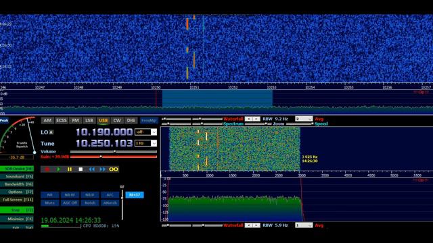Pause playback with the yellow pause icon
The height and width of the screenshot is (243, 433).
(x=69, y=169)
